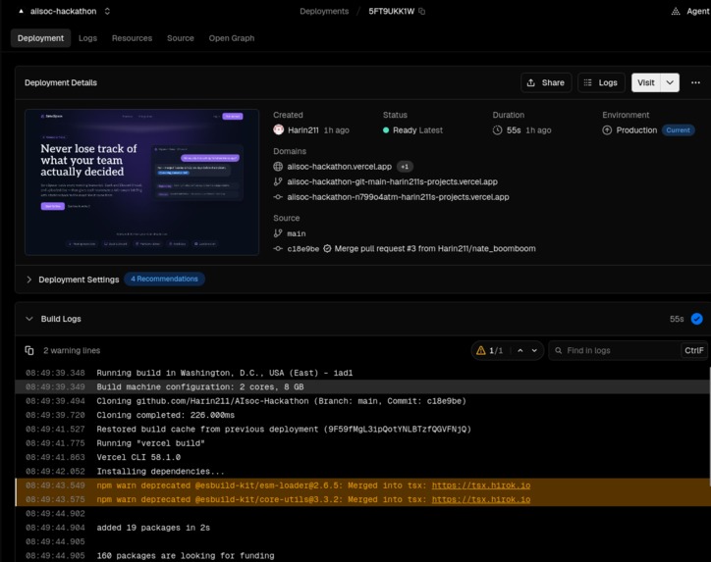Image resolution: width=711 pixels, height=562 pixels.
Task: Open the Source tab
Action: click(x=181, y=38)
